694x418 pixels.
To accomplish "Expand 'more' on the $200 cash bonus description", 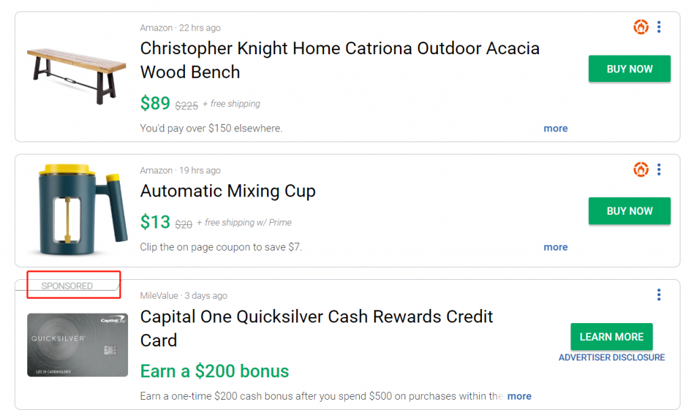I will 519,396.
